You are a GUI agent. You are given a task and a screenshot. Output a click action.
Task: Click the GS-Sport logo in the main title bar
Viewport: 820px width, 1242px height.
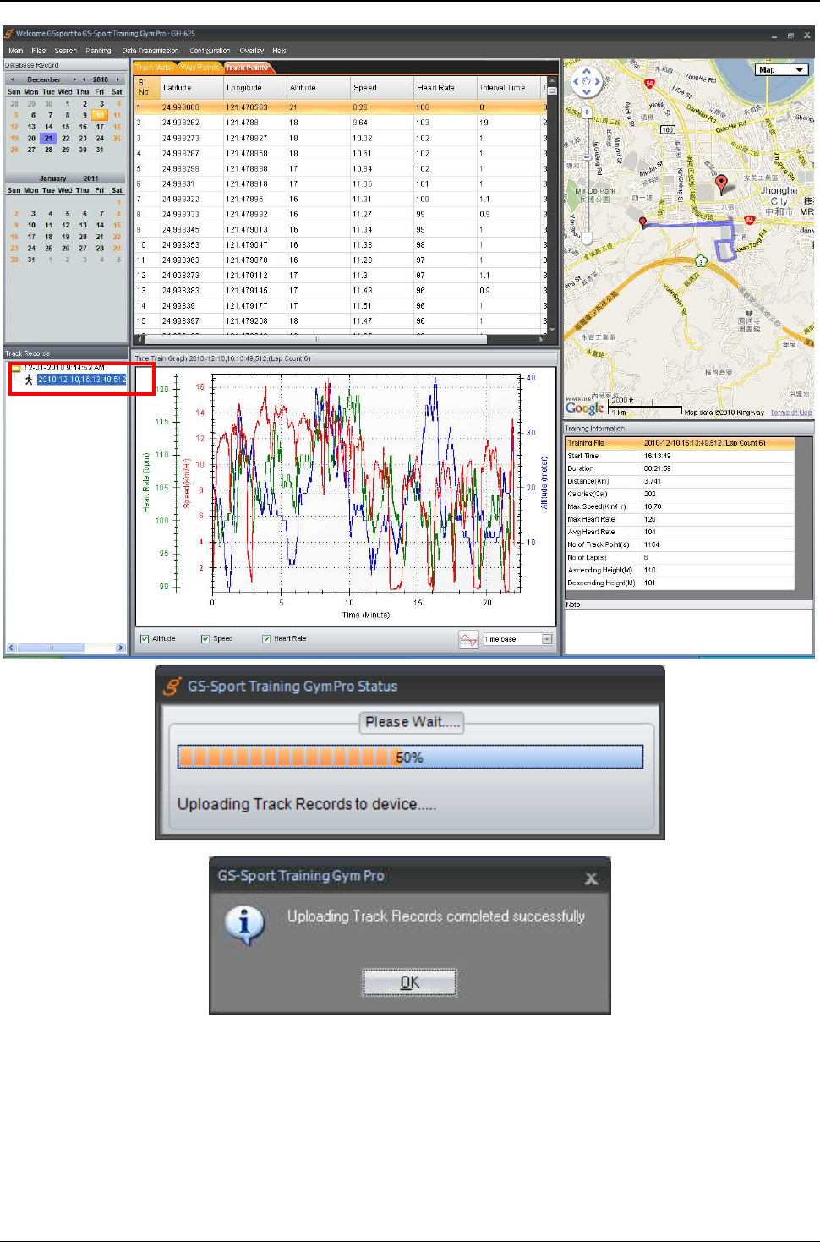click(8, 34)
